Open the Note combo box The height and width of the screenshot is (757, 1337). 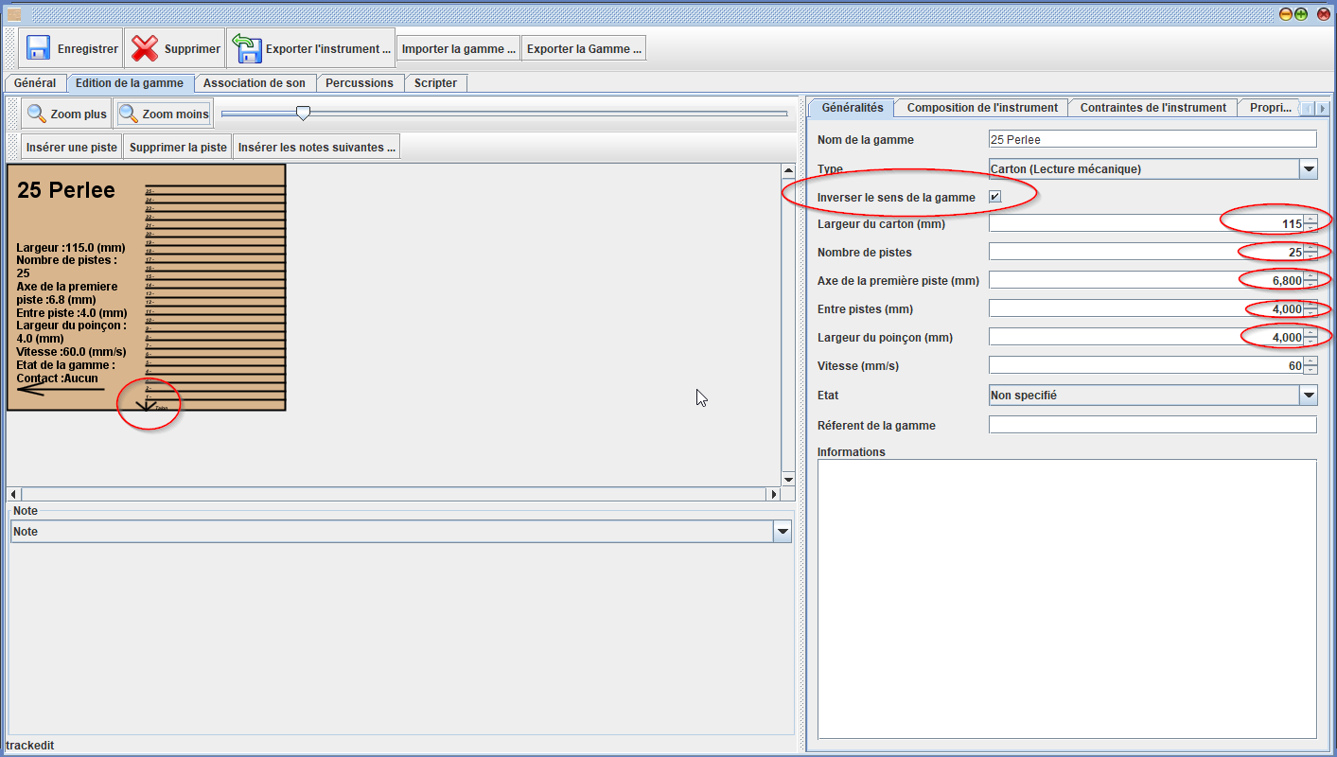783,532
